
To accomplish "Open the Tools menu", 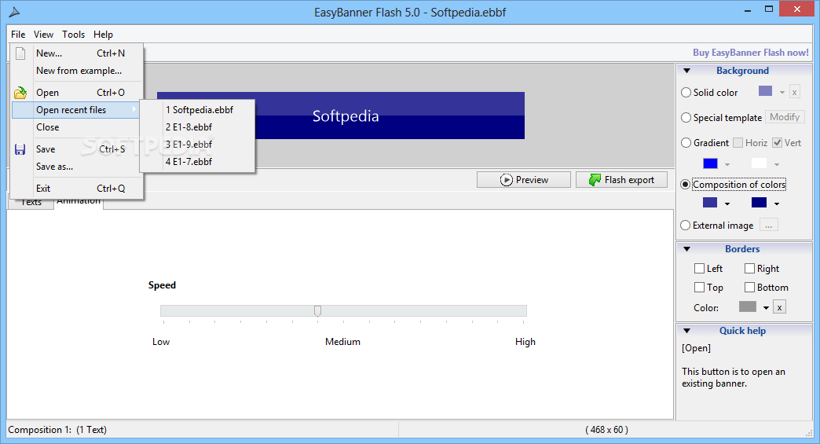I will (73, 35).
